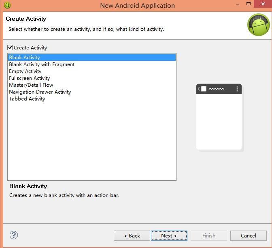Screen dimensions: 272x248
Task: Maximize the New Android Application window
Action: [x=249, y=4]
